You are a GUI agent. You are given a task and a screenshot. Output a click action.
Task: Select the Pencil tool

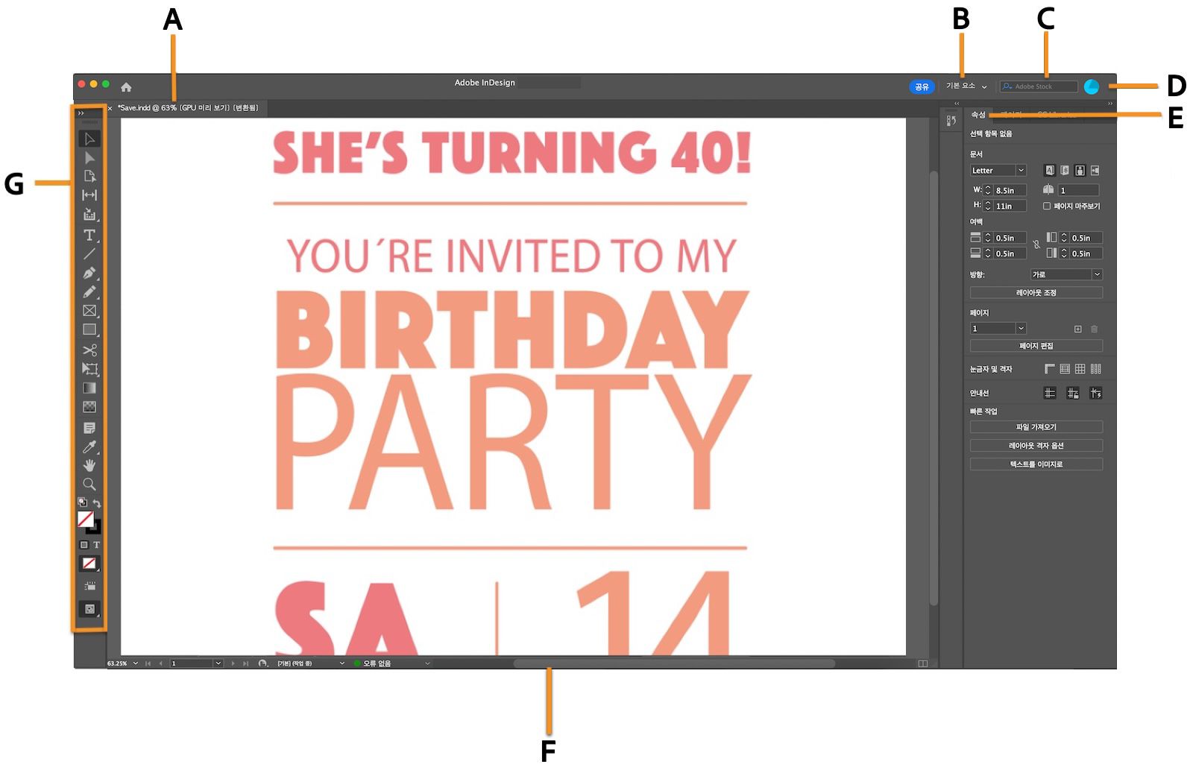[x=89, y=291]
